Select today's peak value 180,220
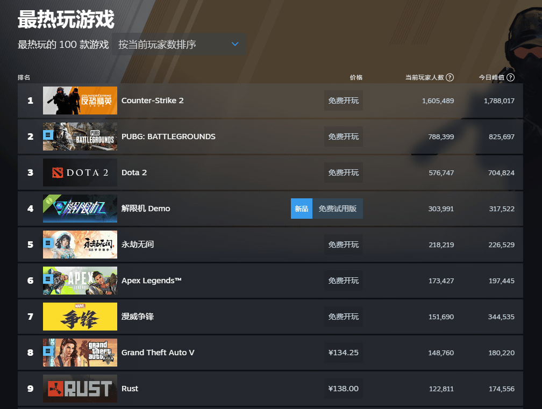542x409 pixels. tap(502, 353)
